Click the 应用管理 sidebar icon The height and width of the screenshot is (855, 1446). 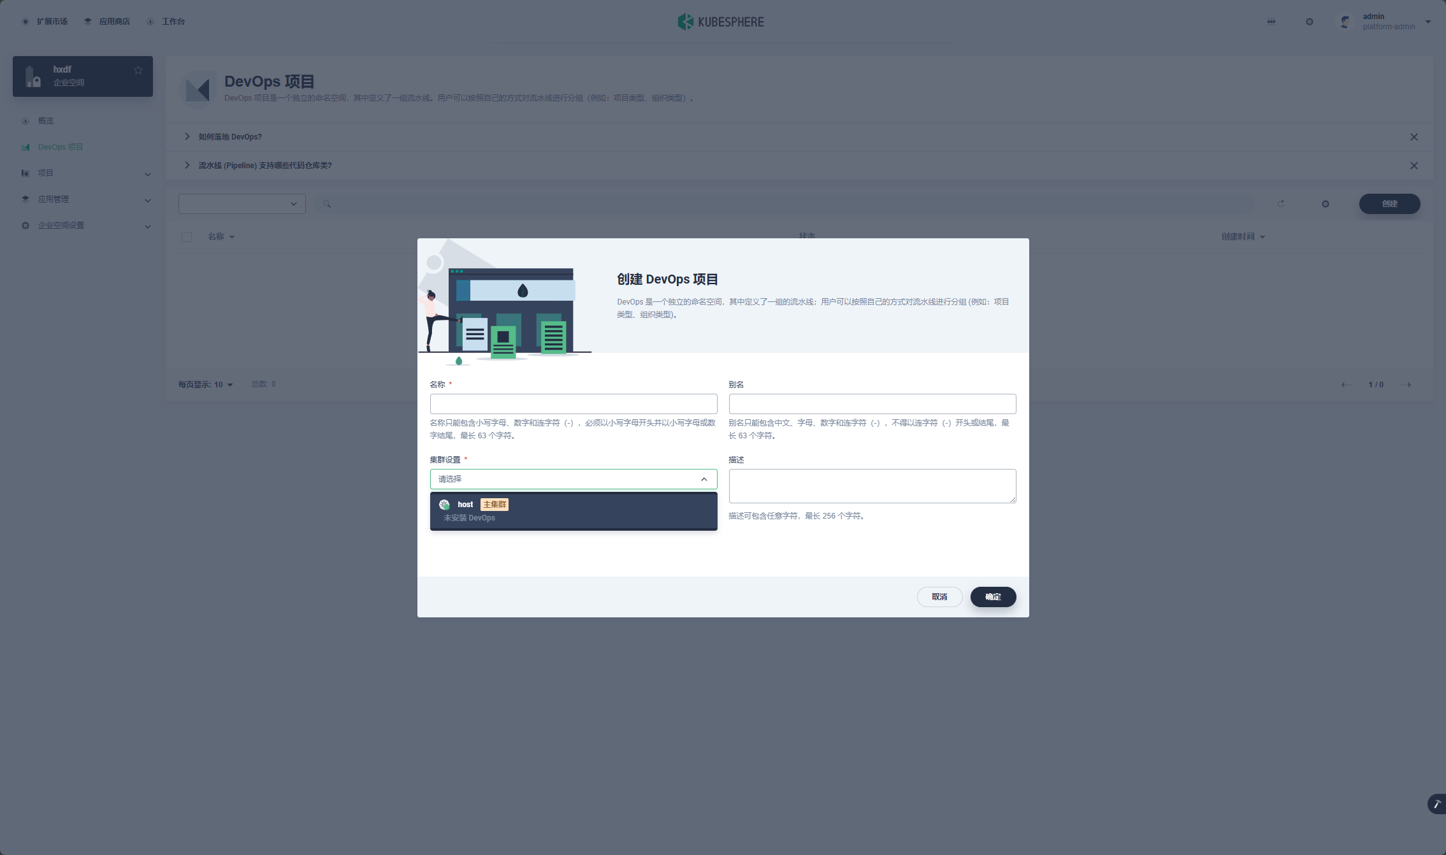[25, 199]
